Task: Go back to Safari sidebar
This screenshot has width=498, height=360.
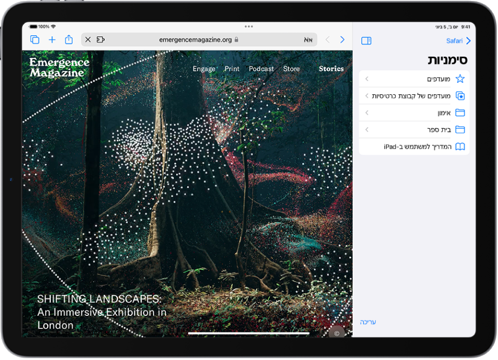Action: point(458,40)
